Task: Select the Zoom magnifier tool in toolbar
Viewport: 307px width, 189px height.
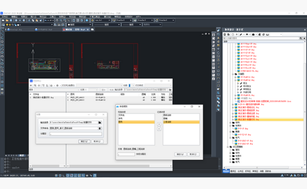Action: tap(61, 20)
